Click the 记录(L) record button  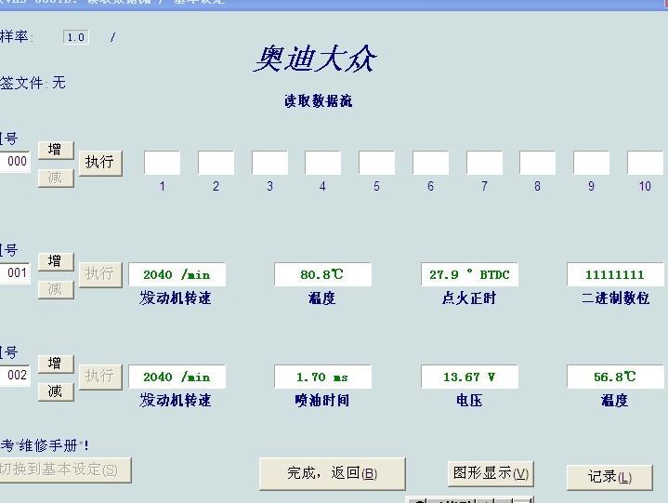[609, 477]
